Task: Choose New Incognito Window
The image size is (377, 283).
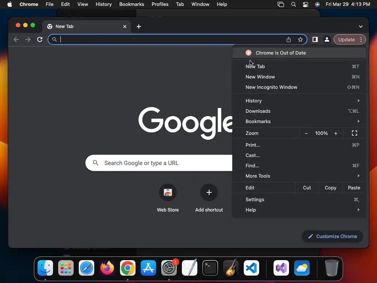Action: pos(299,87)
